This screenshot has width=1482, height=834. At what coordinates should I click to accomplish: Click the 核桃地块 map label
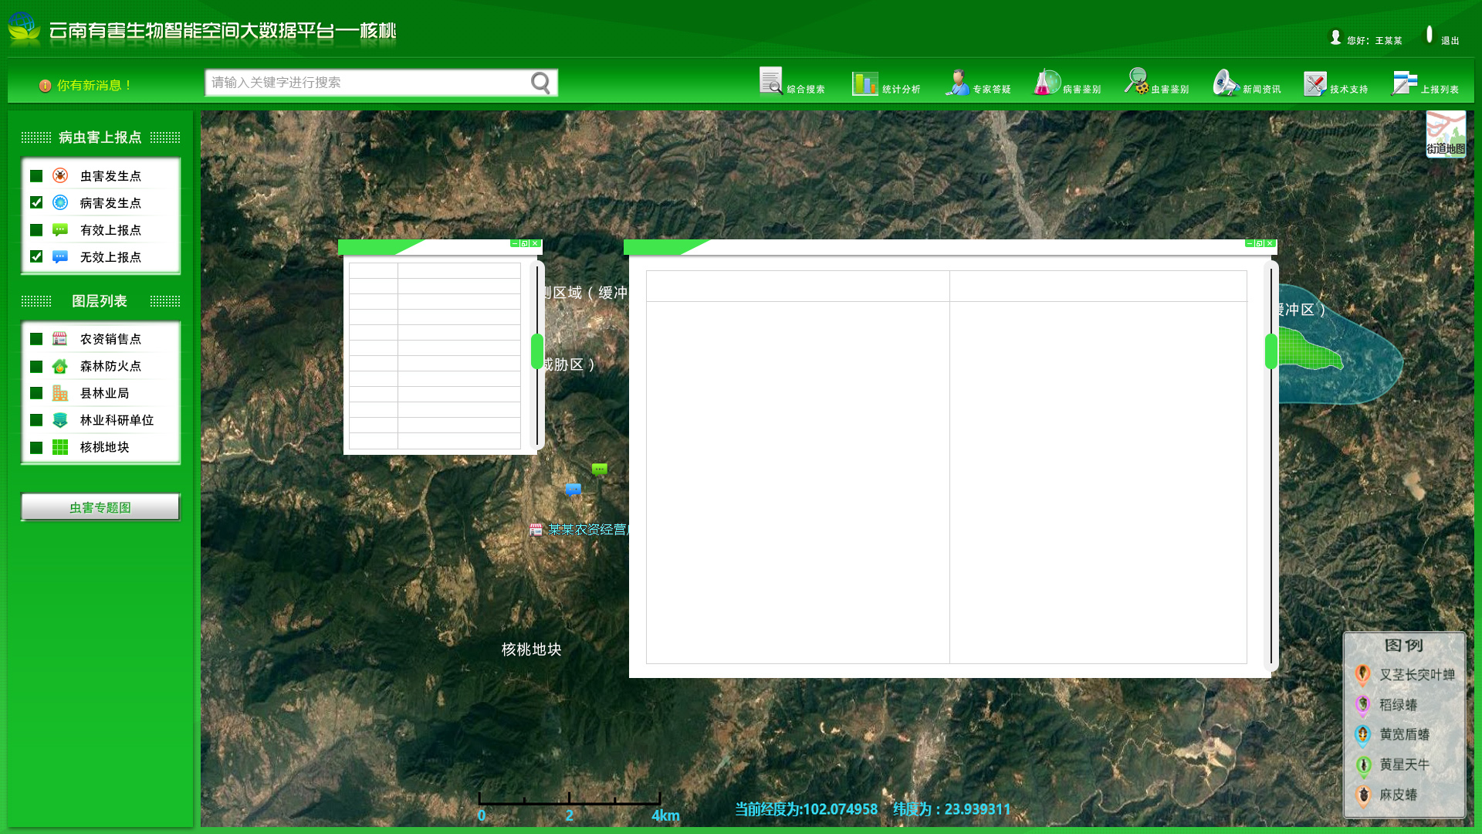pos(532,649)
